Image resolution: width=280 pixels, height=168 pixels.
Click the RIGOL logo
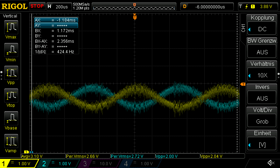[14, 6]
